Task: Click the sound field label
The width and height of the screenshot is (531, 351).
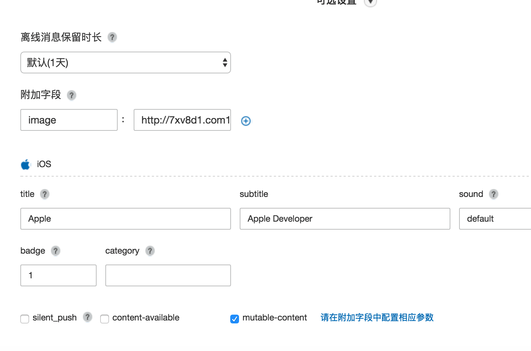Action: 471,194
